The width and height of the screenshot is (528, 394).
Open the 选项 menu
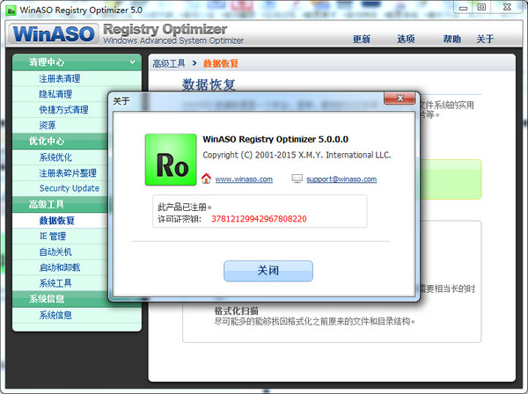pyautogui.click(x=406, y=39)
